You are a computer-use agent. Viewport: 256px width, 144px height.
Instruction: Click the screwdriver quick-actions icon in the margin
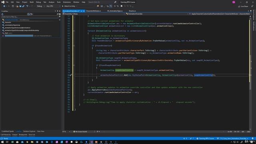click(x=71, y=75)
